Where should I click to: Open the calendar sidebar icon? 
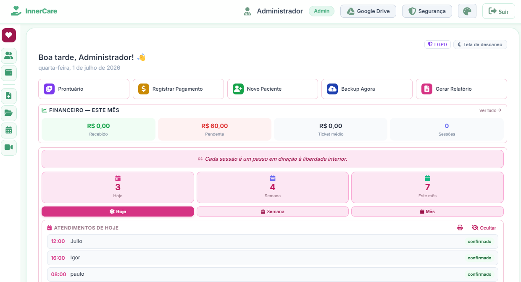9,130
